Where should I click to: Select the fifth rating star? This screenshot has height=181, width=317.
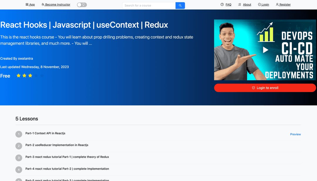coord(42,76)
